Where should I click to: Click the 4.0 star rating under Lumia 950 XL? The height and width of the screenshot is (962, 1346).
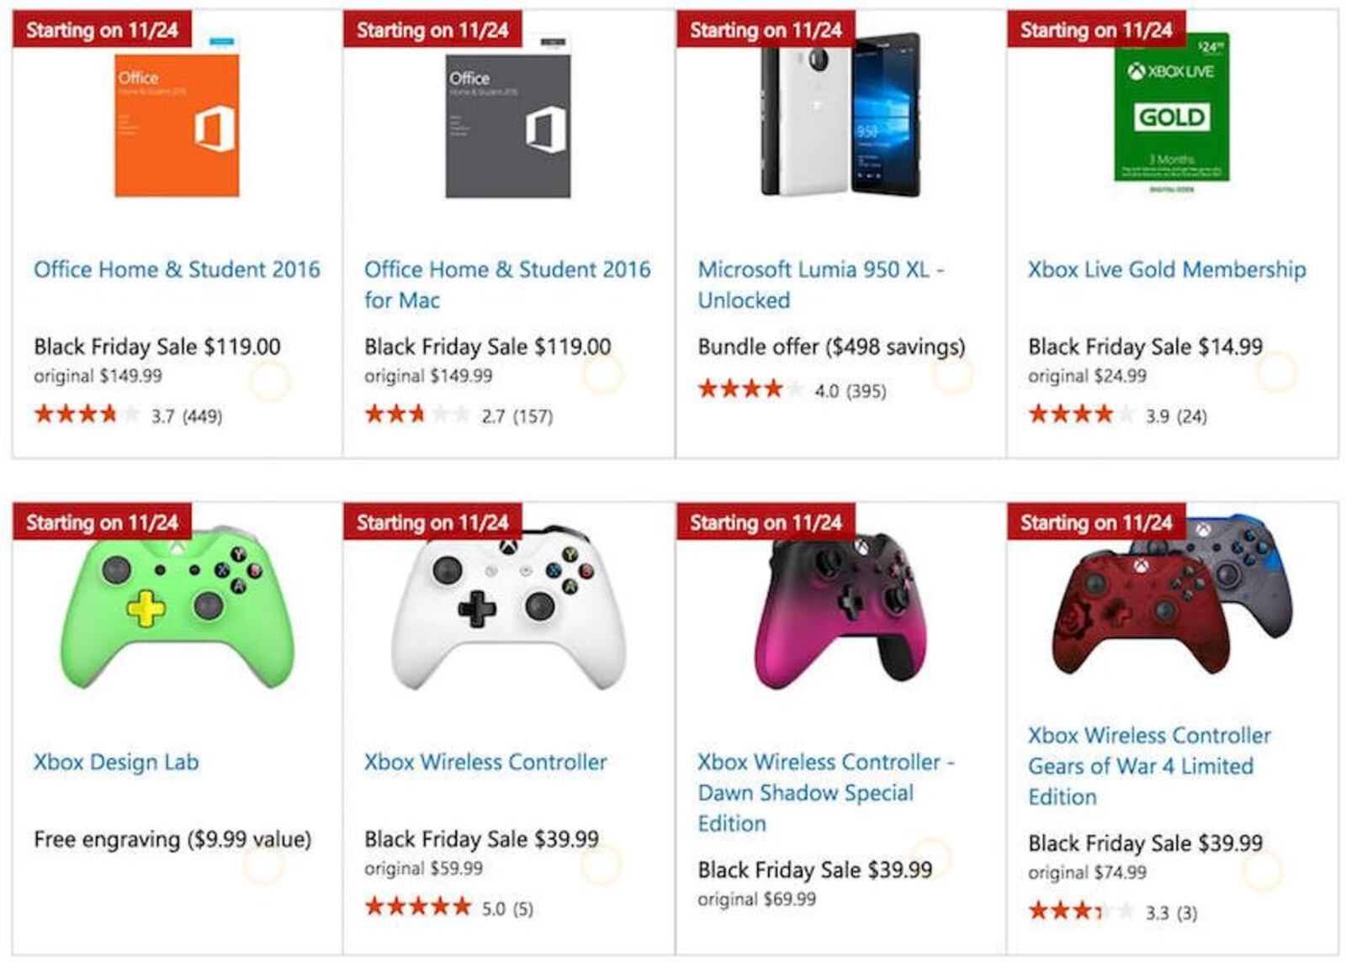pos(792,389)
